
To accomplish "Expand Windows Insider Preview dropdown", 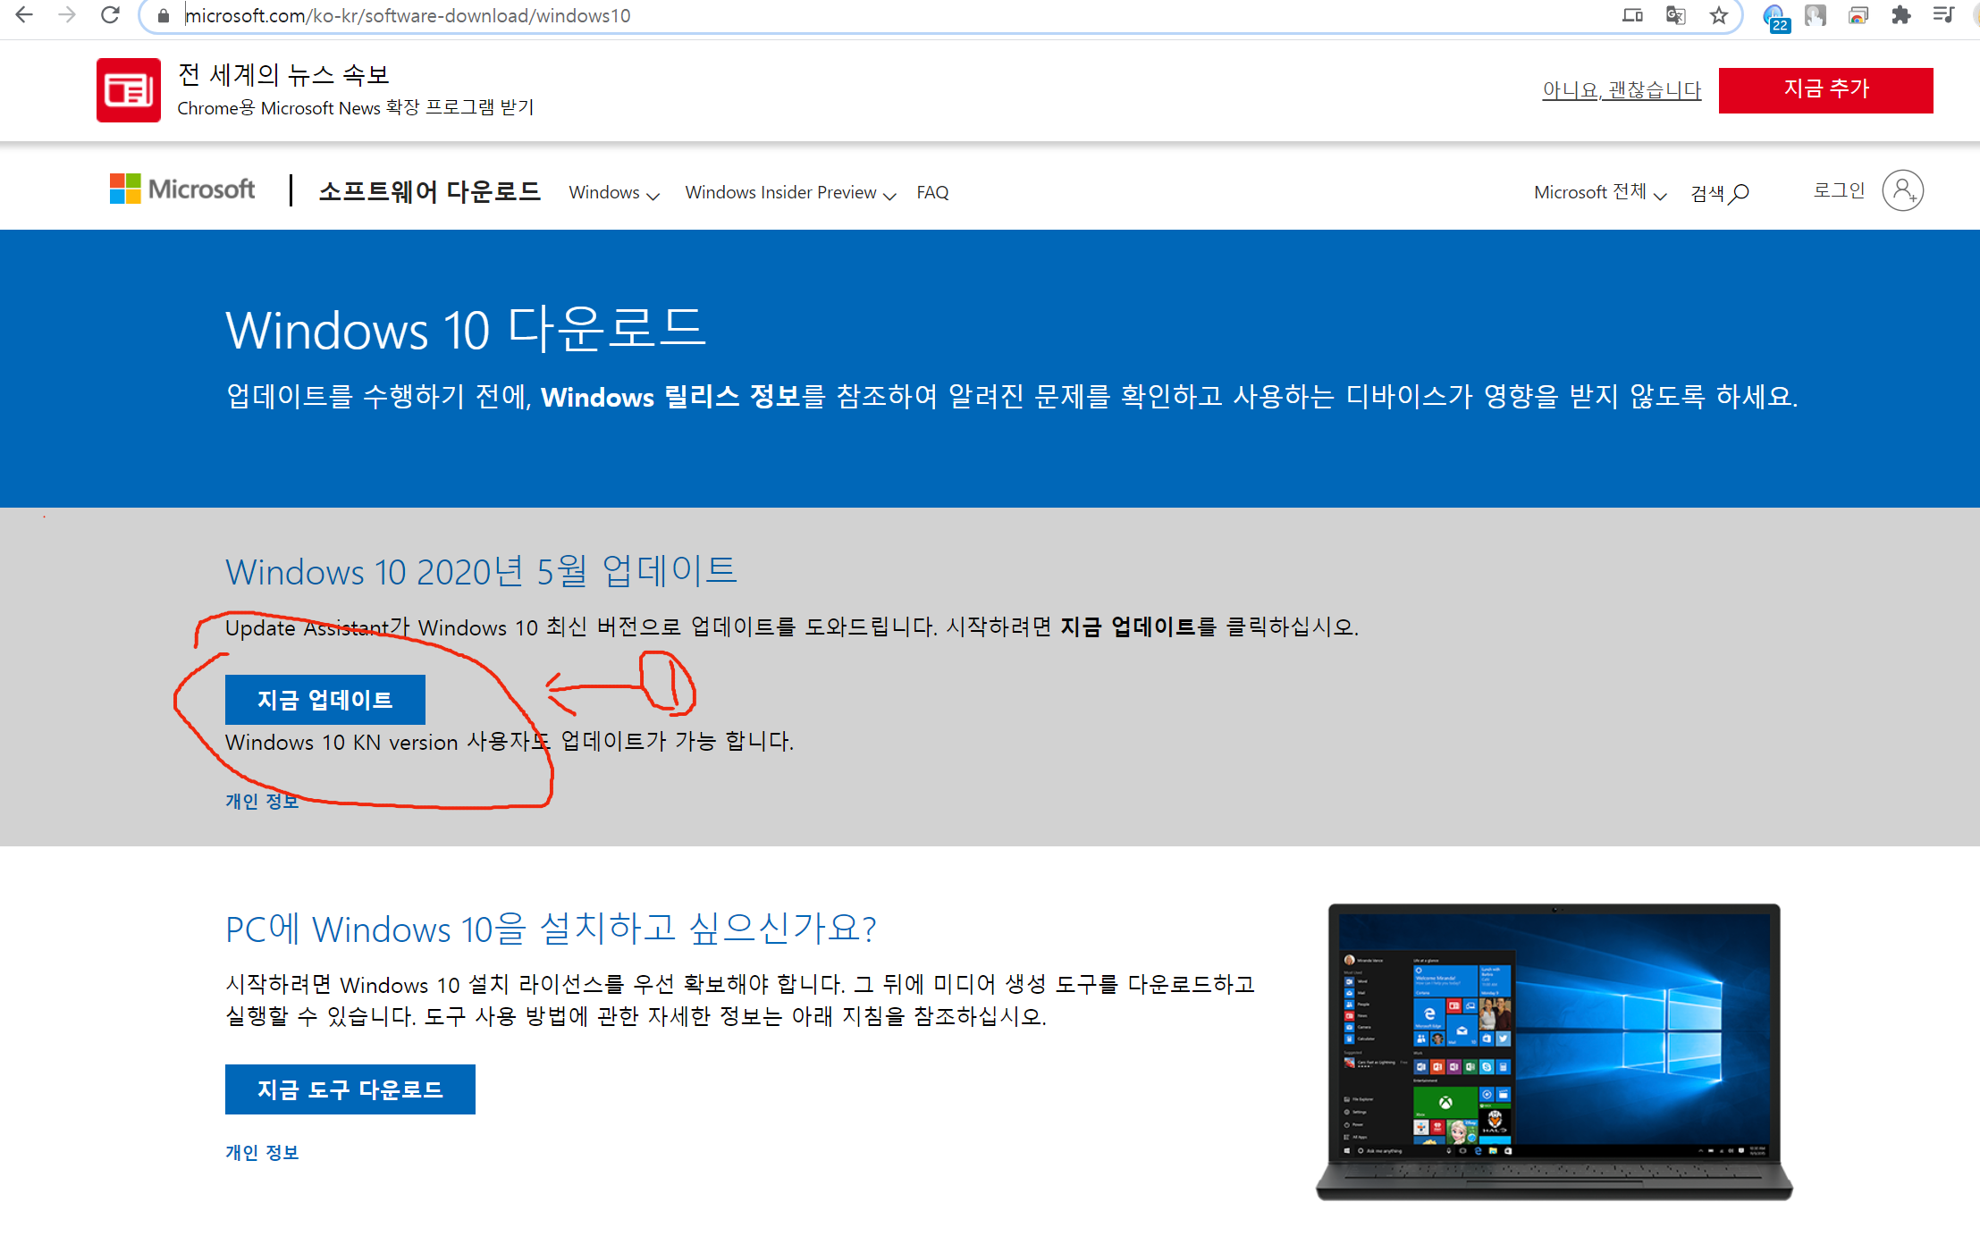I will [x=789, y=193].
